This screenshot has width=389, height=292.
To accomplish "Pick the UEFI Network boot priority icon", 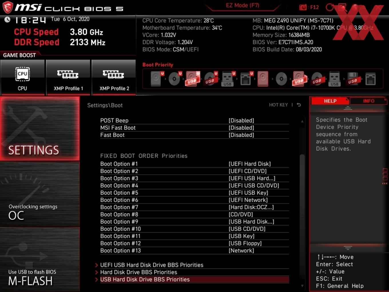I will 246,79.
